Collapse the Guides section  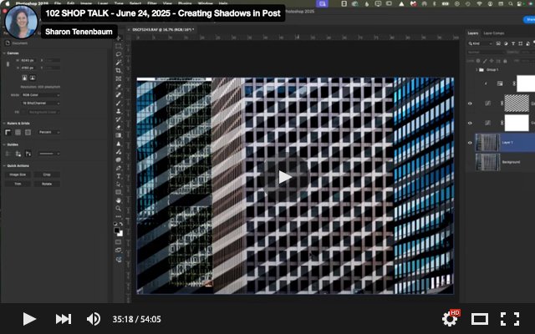(x=4, y=144)
